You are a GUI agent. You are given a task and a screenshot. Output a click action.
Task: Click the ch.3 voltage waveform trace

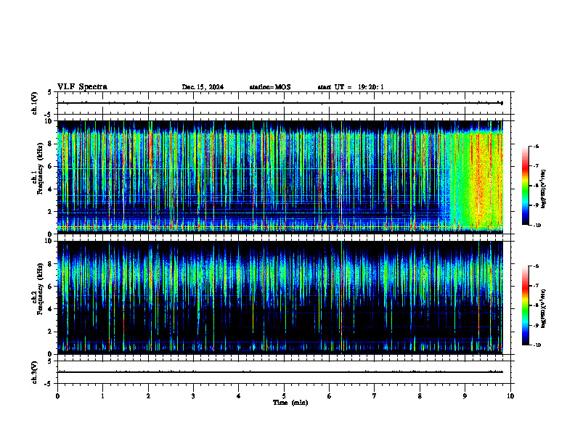click(280, 372)
